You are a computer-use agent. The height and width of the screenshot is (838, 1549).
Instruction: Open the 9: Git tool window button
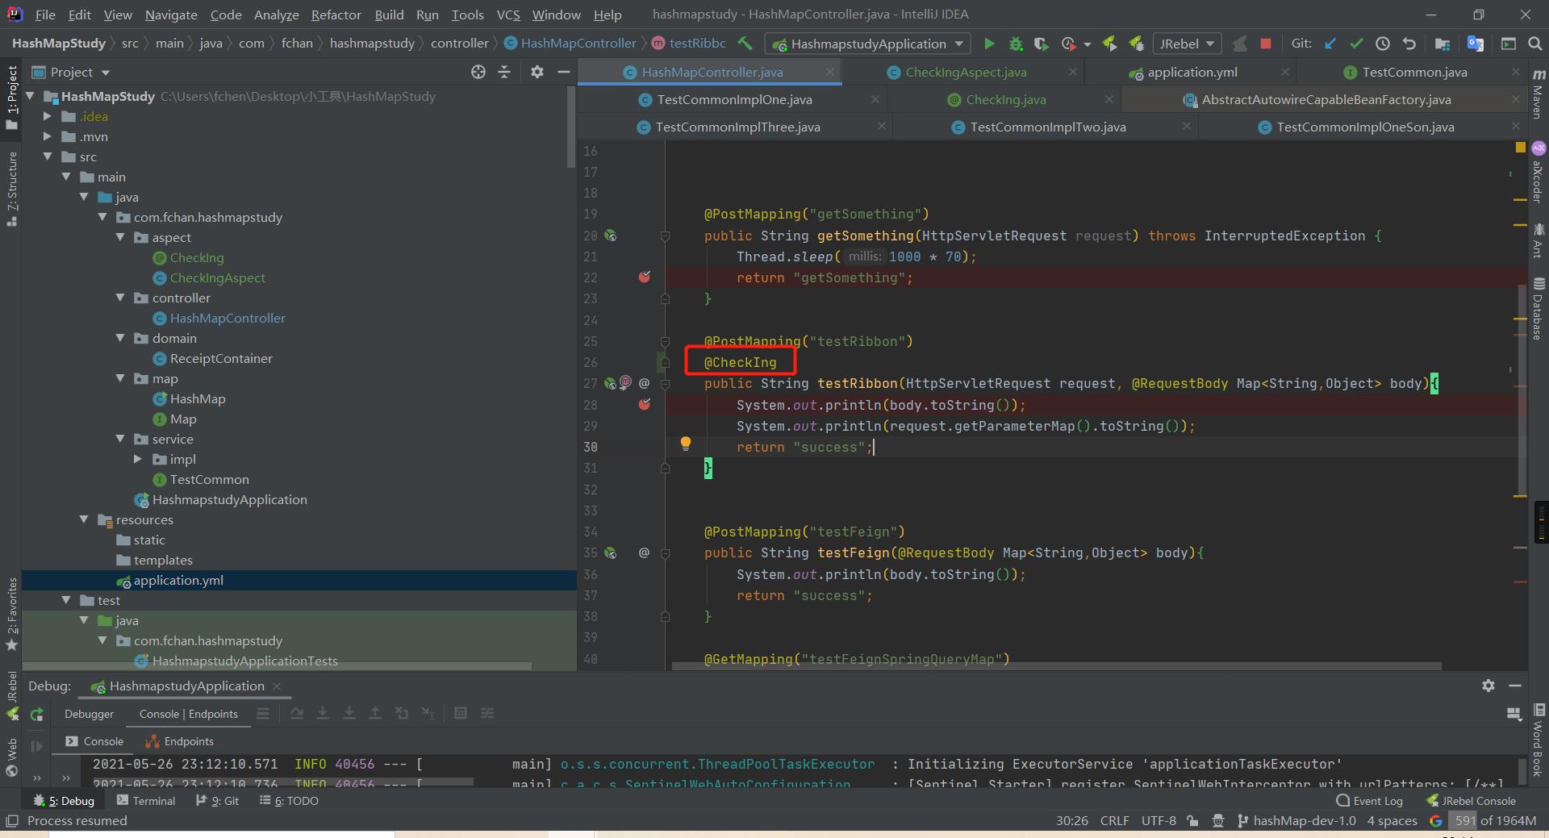pos(218,801)
